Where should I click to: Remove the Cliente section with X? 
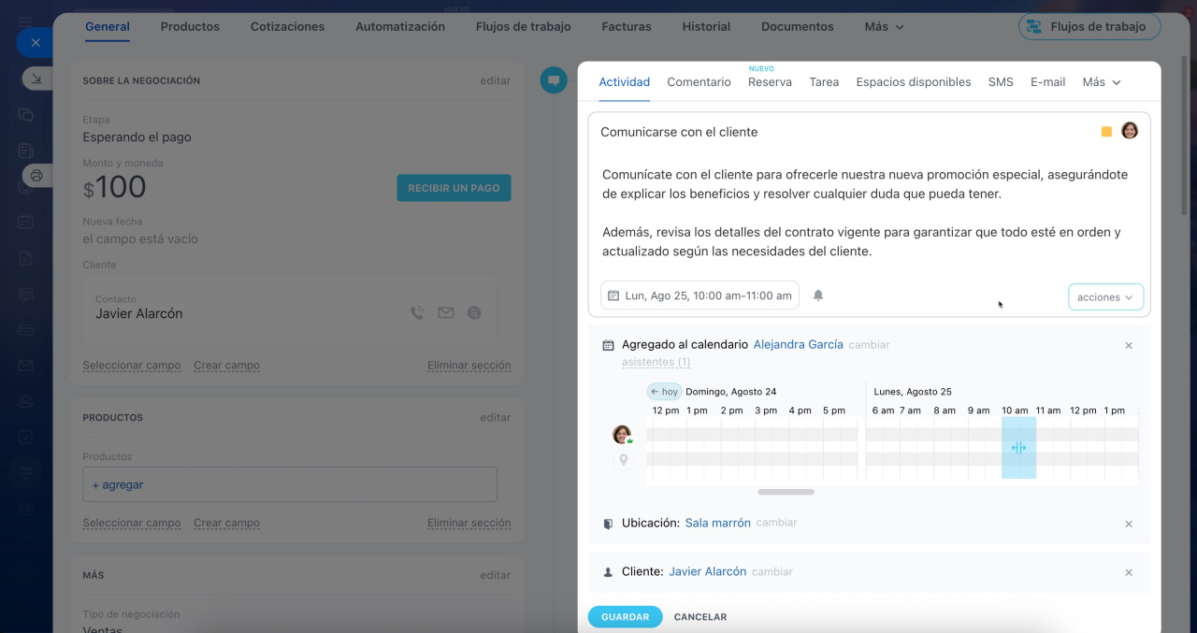pyautogui.click(x=1129, y=572)
